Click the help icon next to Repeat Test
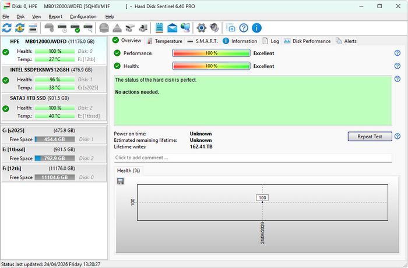This screenshot has height=268, width=408. (398, 136)
